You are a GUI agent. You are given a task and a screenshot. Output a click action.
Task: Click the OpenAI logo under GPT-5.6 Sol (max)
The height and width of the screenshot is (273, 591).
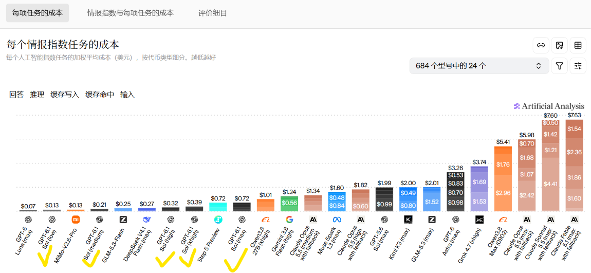(x=384, y=220)
